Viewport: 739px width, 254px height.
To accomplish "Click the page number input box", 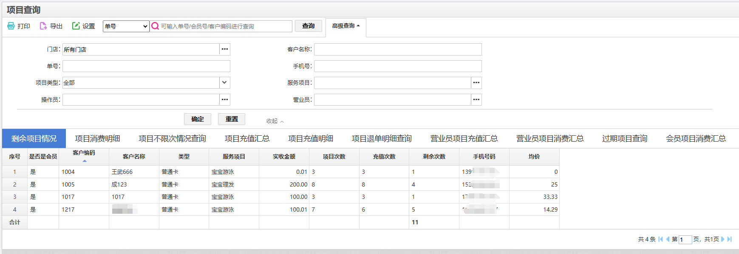I will [685, 240].
